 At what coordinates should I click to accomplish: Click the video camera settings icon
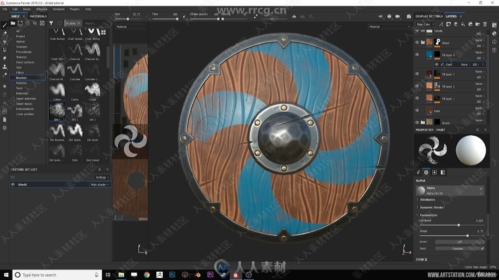398,16
